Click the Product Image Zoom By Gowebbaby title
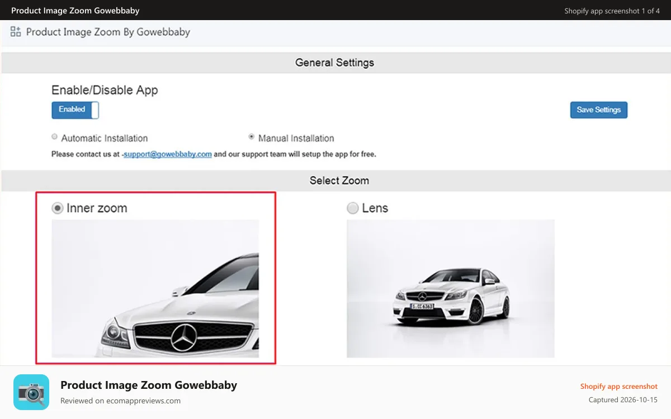The width and height of the screenshot is (671, 419). pyautogui.click(x=108, y=32)
